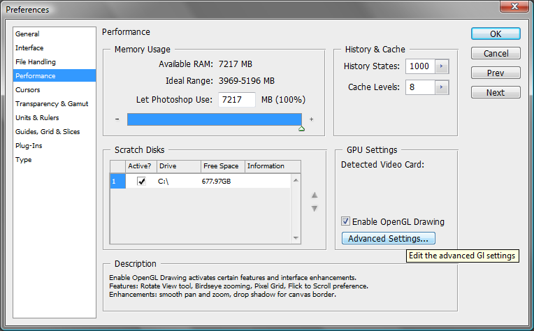Click the 677.97GB free space cell
534x331 pixels.
[222, 181]
